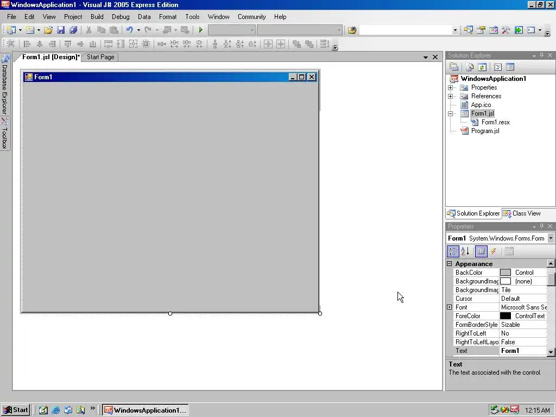Refresh the Solution Explorer tree
The image size is (556, 417).
coord(482,67)
